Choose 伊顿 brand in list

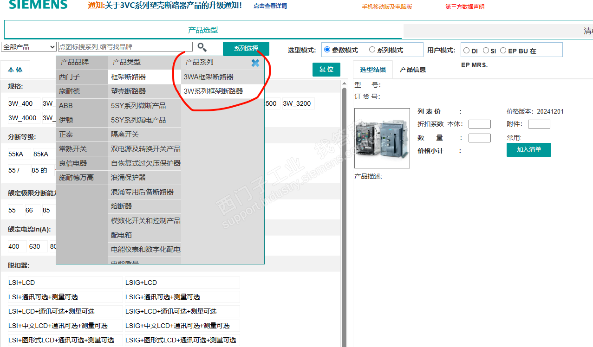(82, 120)
